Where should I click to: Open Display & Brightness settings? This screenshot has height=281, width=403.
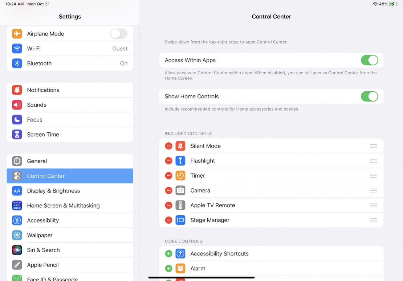tap(53, 190)
